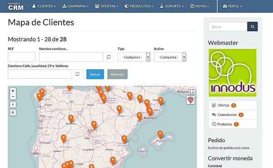
Task: Click the marker in Aragón
Action: tap(119, 110)
